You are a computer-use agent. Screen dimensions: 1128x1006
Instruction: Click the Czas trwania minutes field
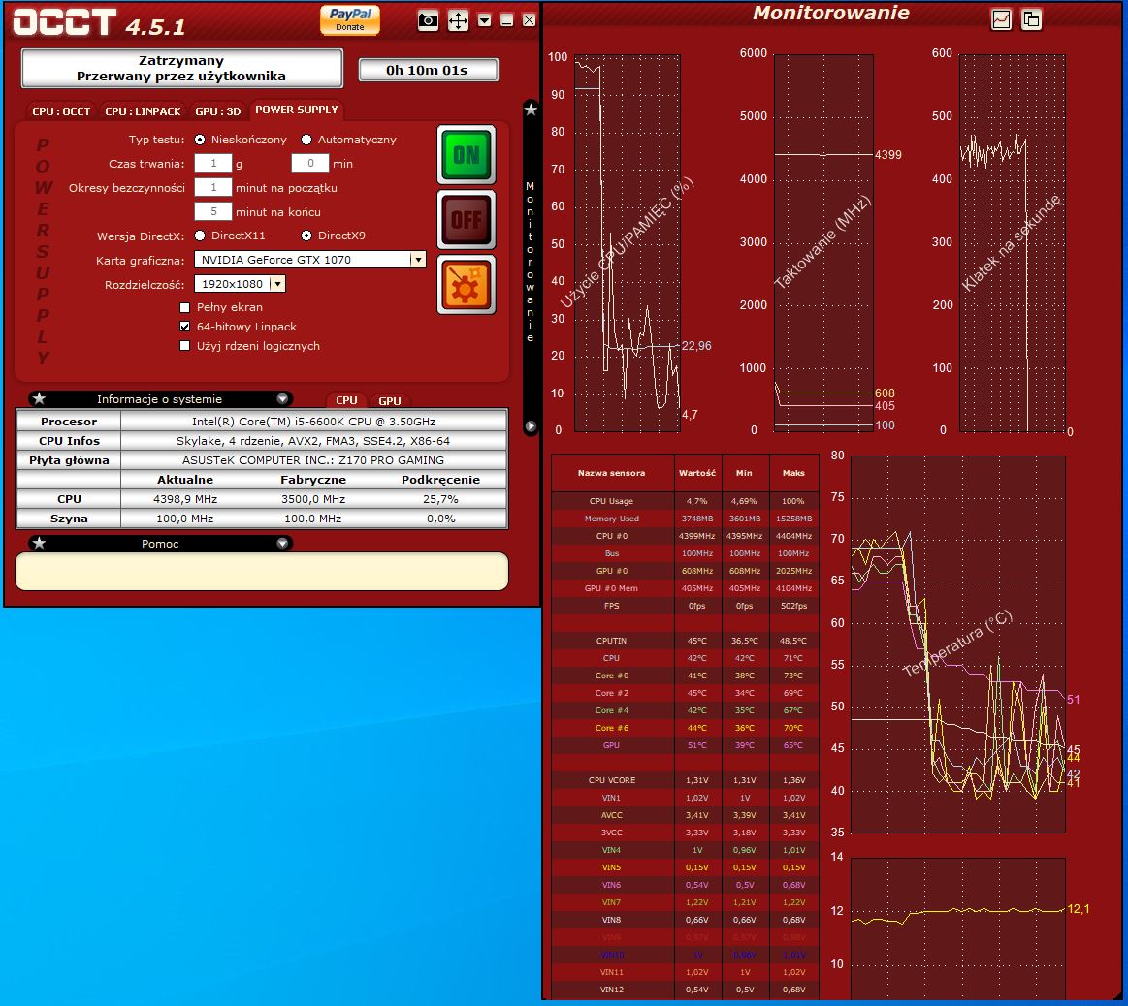click(310, 163)
